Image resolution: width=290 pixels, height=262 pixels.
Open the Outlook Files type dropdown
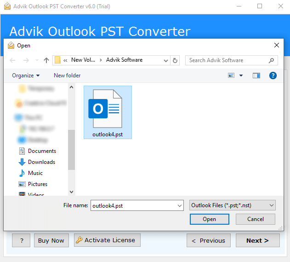click(232, 205)
